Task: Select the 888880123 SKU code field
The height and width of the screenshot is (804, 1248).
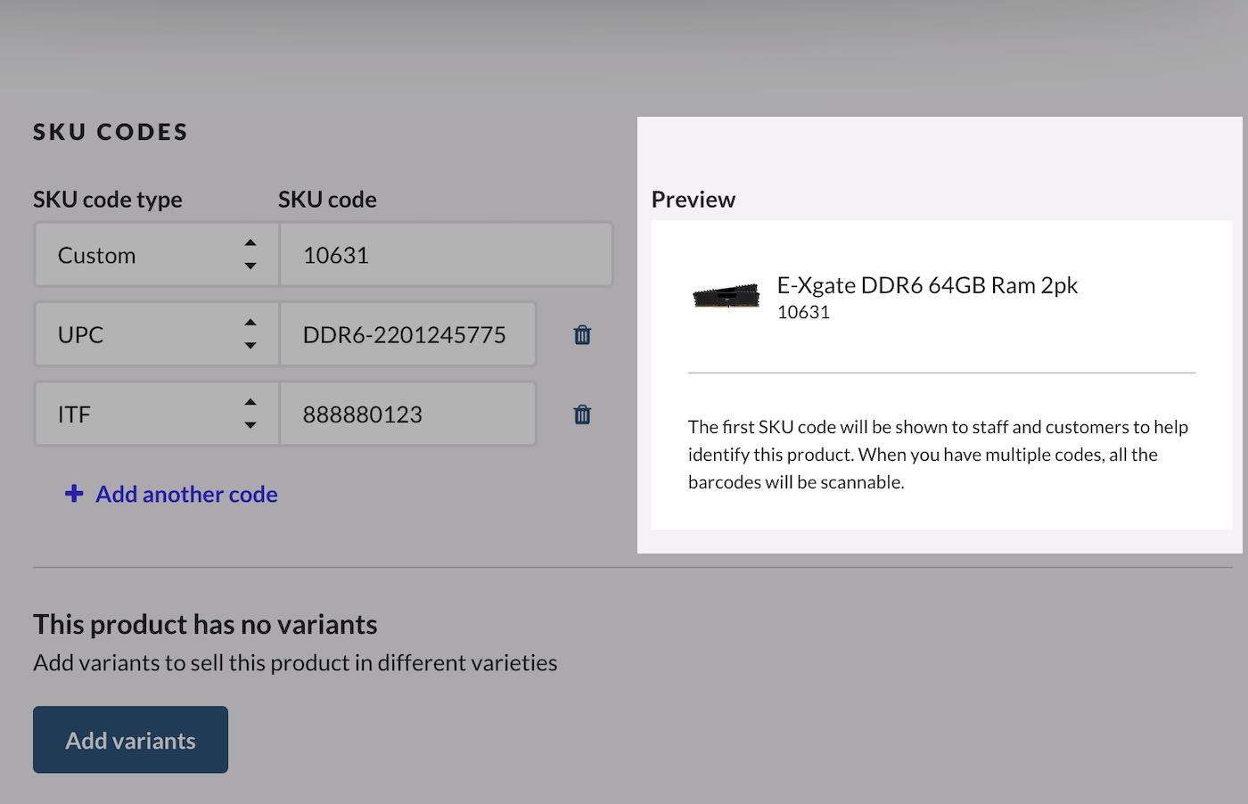Action: tap(407, 414)
